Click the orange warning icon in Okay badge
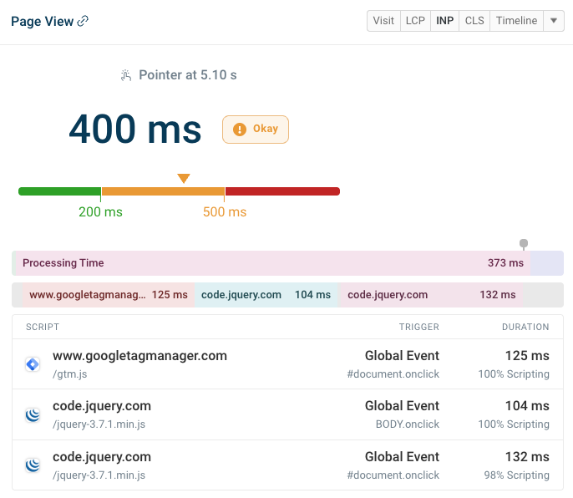The width and height of the screenshot is (573, 498). pos(240,130)
